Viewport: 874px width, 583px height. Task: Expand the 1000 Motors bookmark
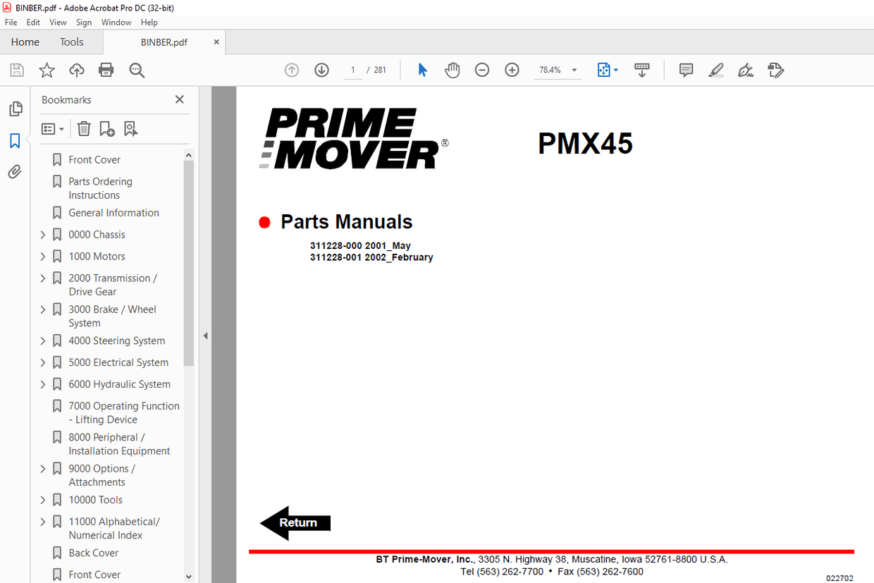44,256
